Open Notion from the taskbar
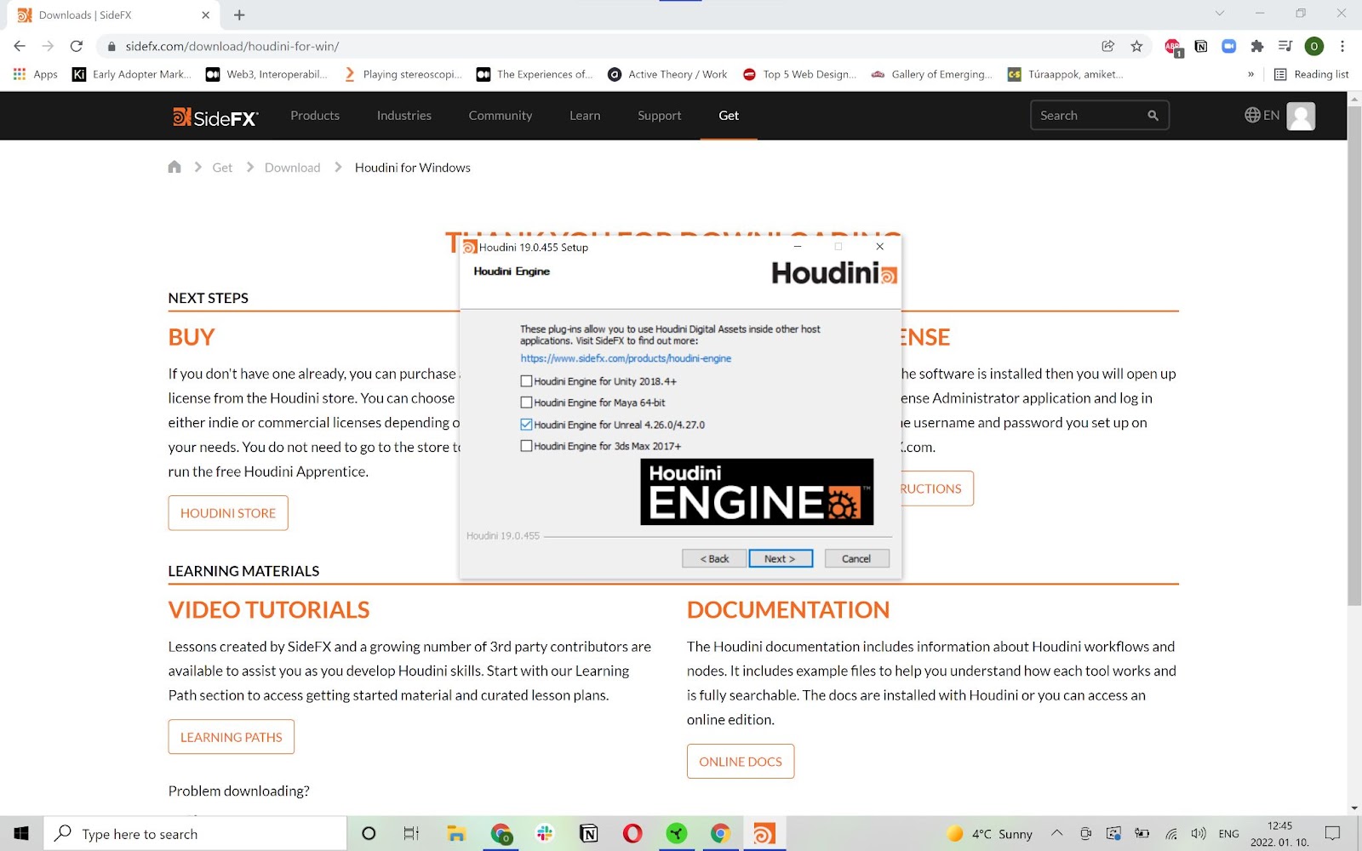Image resolution: width=1362 pixels, height=851 pixels. pos(588,834)
